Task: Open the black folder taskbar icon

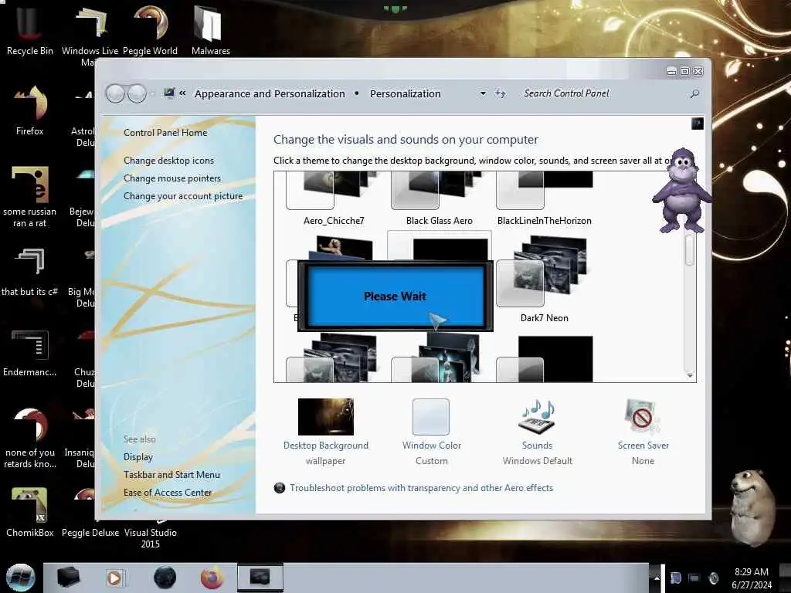Action: tap(69, 578)
